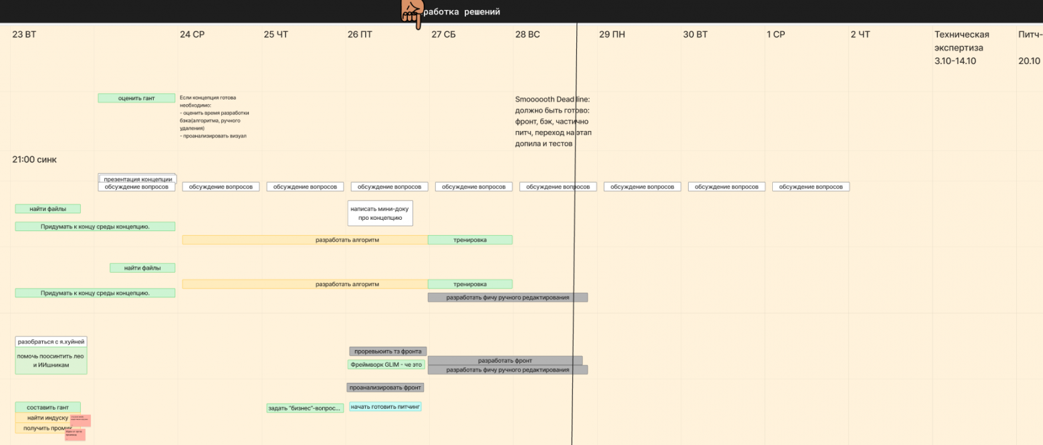The width and height of the screenshot is (1043, 445).
Task: Select the 'разобраться с я.хуйней' white card
Action: pos(51,342)
